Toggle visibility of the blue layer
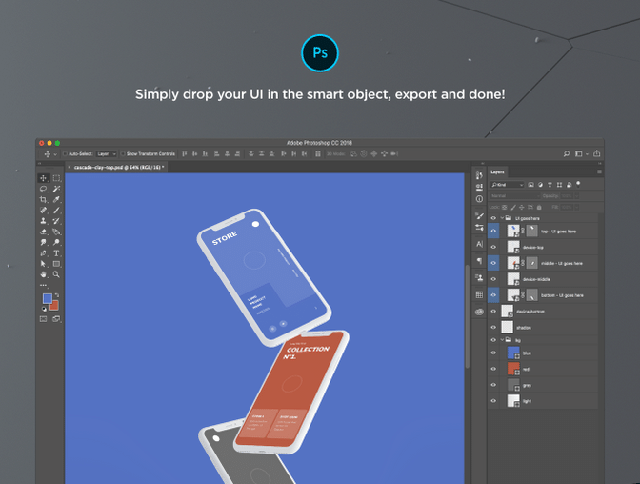Viewport: 640px width, 484px height. 493,353
